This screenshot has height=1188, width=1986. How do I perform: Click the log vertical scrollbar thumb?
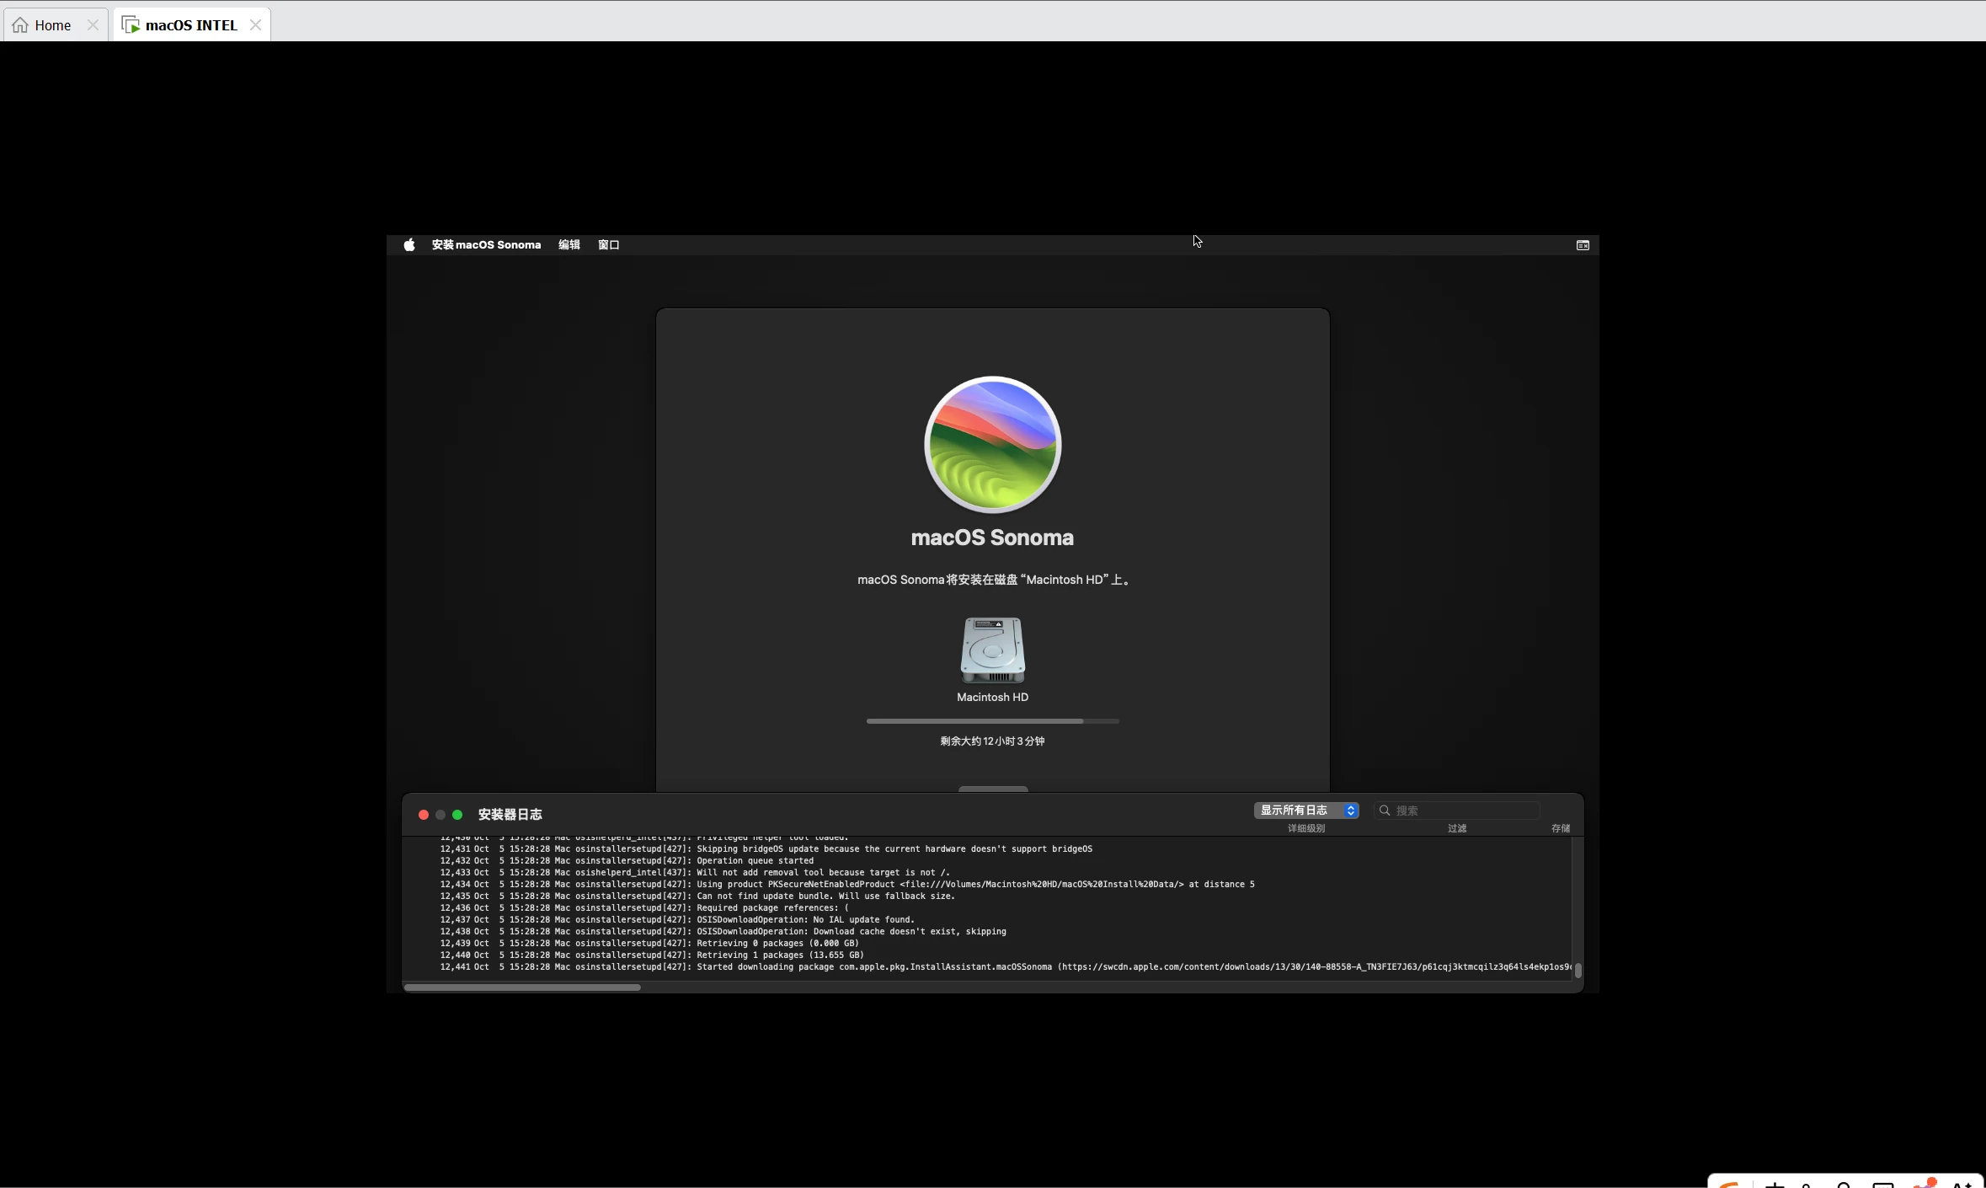(x=1578, y=971)
